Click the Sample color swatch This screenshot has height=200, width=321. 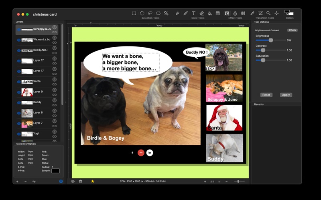pos(55,171)
